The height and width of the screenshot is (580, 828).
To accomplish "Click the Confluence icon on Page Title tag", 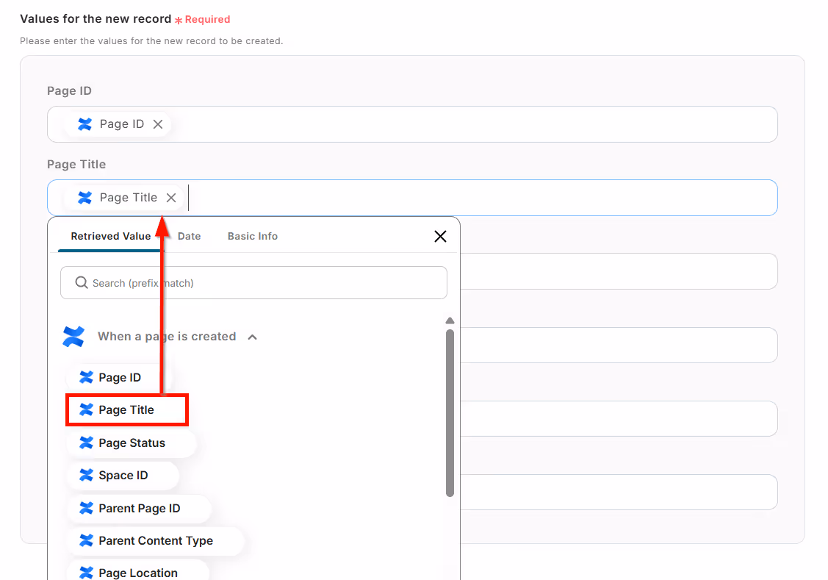I will 84,198.
